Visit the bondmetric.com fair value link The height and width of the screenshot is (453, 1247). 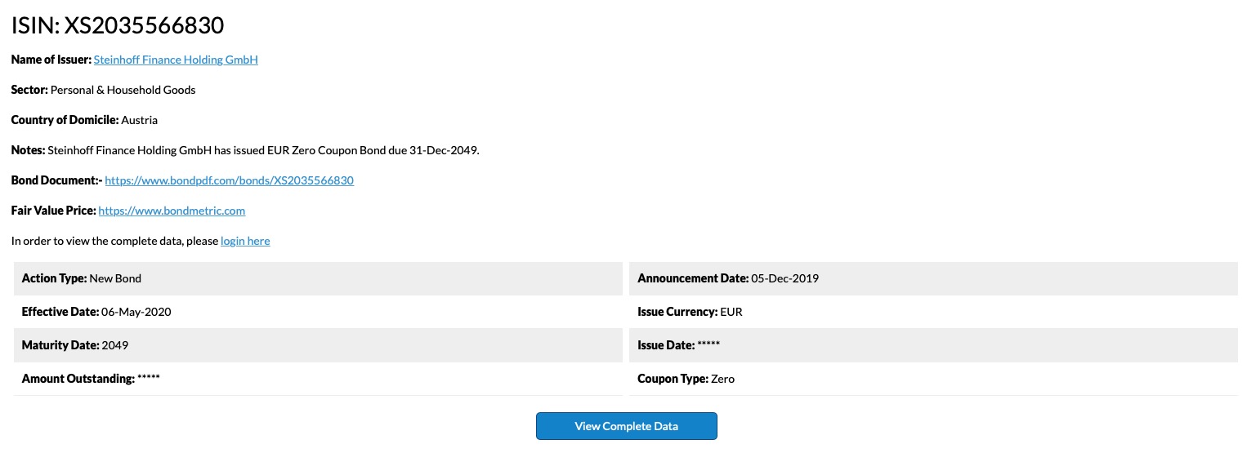[x=172, y=211]
